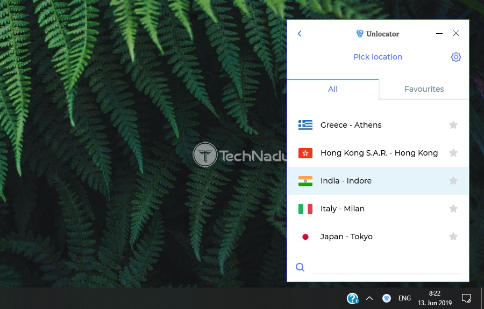Viewport: 484px width, 309px height.
Task: Favourite Japan - Tokyo with its star
Action: click(x=453, y=237)
